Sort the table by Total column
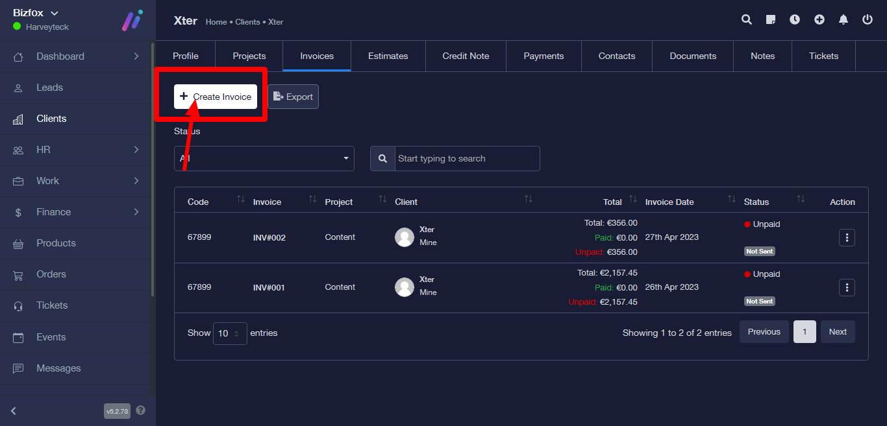This screenshot has height=426, width=887. [632, 200]
